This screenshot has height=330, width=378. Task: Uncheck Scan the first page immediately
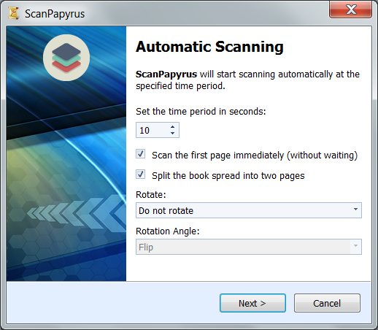click(141, 154)
